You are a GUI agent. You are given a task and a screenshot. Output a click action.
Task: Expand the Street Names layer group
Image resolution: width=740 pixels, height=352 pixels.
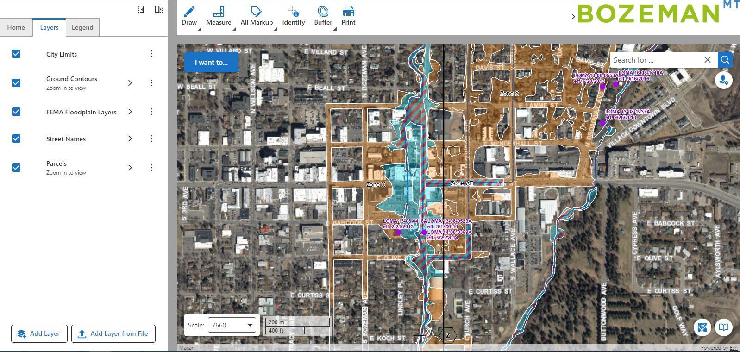(130, 138)
